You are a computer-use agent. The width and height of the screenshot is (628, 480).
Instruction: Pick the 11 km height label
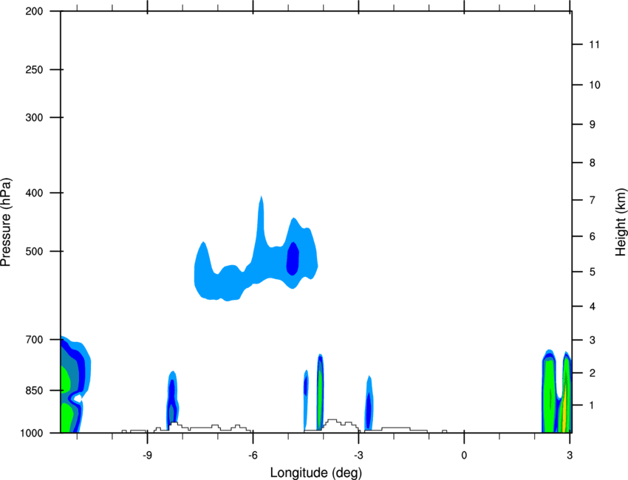tap(594, 44)
